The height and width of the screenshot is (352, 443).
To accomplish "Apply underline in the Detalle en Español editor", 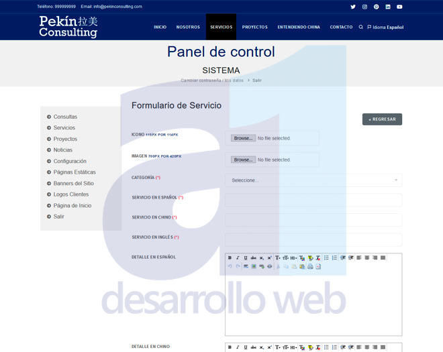I will point(246,257).
